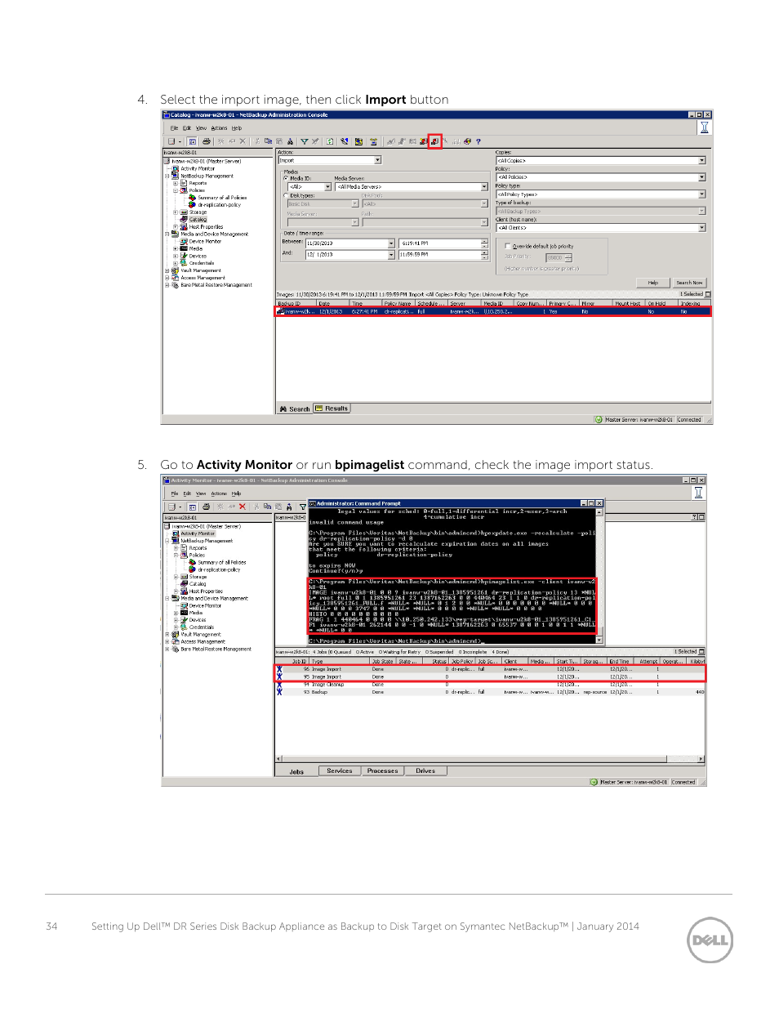Select Host Properties in Catalog window tree
The image size is (779, 1009).
206,227
